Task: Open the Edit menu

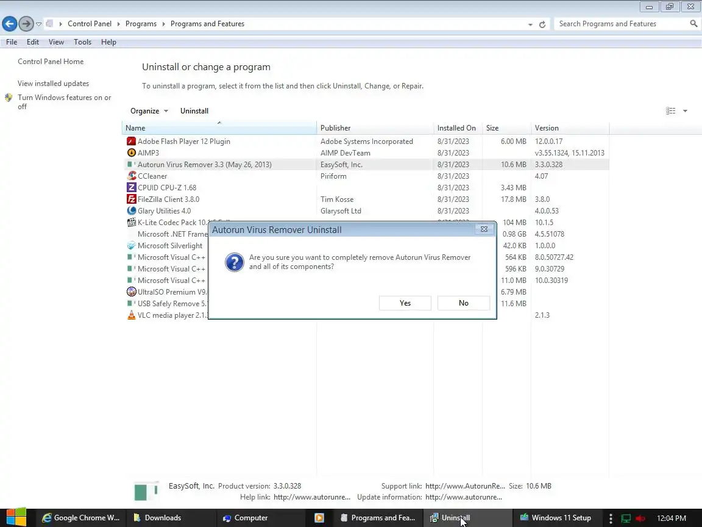Action: pos(33,42)
